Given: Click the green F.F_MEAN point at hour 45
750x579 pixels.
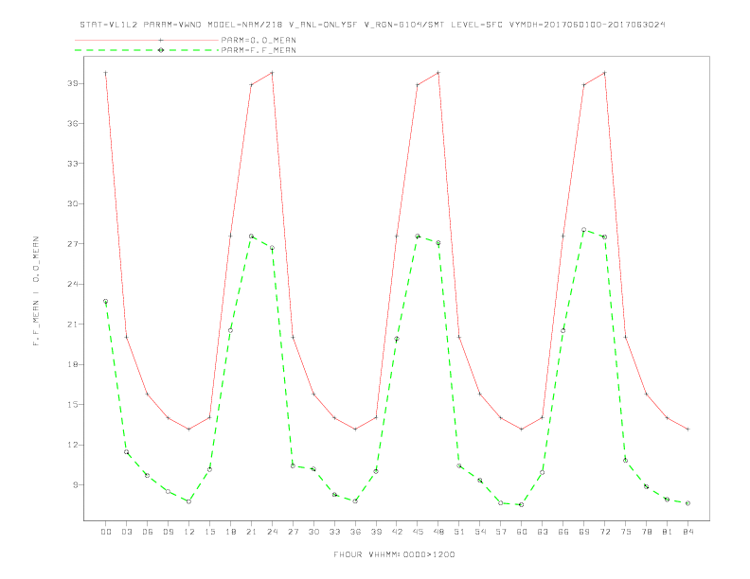Looking at the screenshot, I should click(x=418, y=236).
